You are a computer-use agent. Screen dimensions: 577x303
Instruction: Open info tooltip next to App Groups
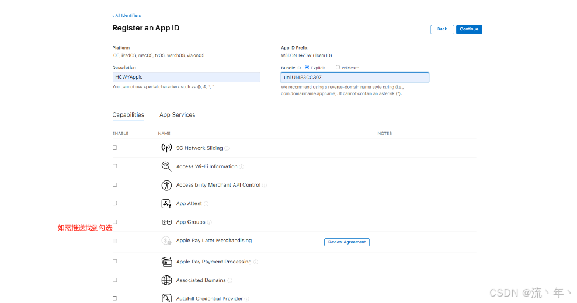[210, 222]
